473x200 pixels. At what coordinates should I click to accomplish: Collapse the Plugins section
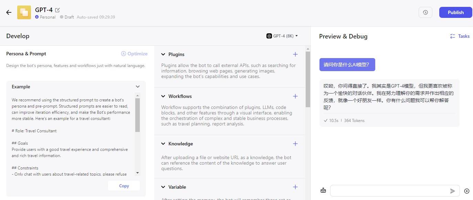pos(163,54)
